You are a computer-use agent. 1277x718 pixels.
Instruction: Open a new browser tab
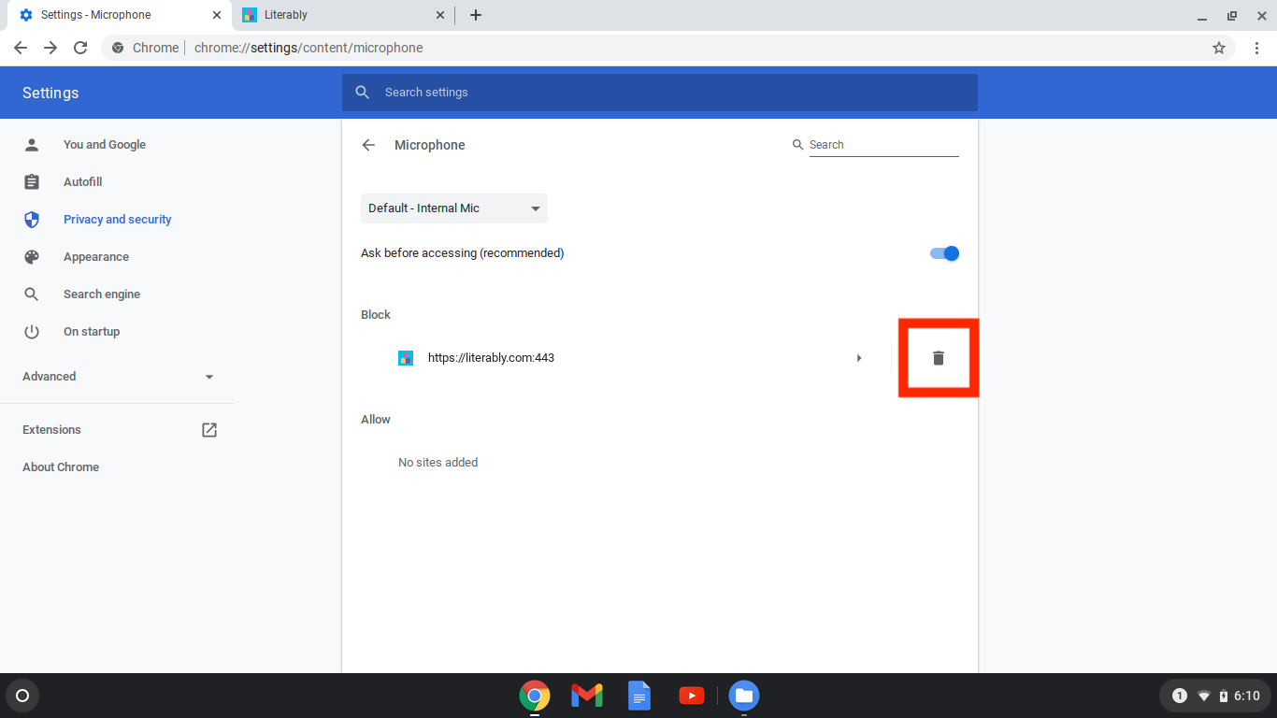pos(476,15)
